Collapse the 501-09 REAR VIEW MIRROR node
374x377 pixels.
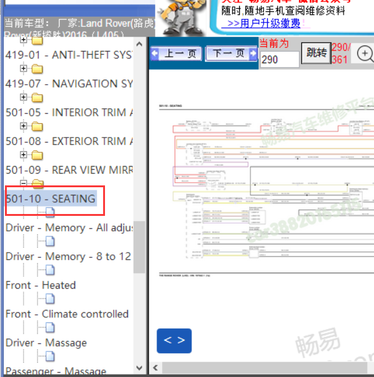tap(24, 183)
